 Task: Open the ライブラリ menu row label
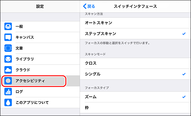(25, 59)
